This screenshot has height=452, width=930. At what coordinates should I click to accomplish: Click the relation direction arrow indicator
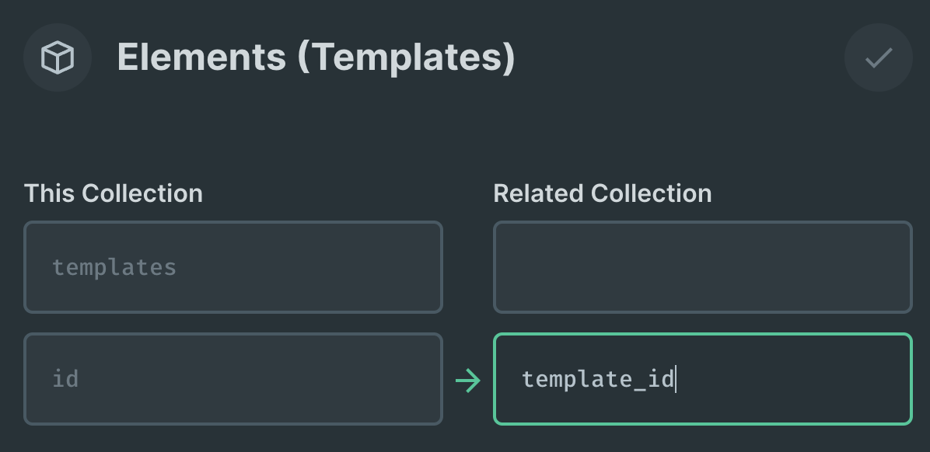467,379
